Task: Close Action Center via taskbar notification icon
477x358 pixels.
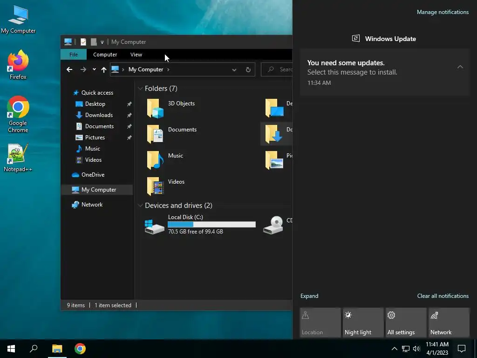Action: 462,349
